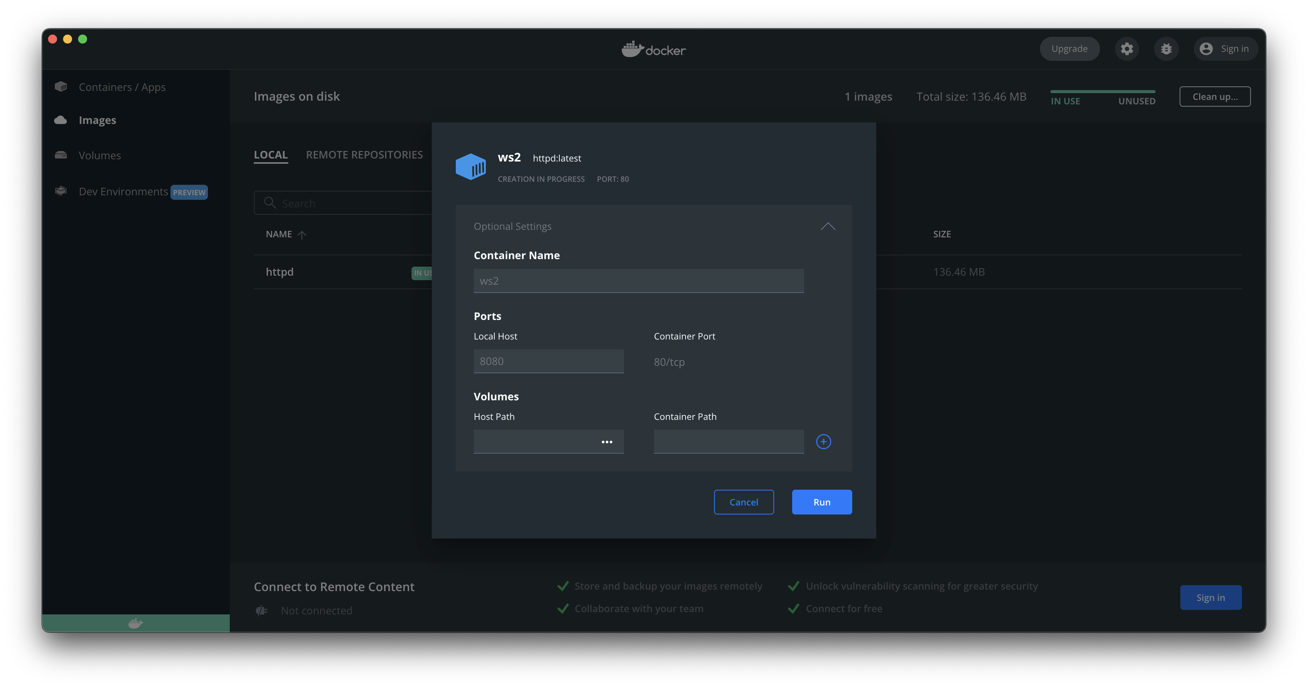The width and height of the screenshot is (1308, 688).
Task: Click the Dev Environments sidebar icon
Action: [x=61, y=191]
